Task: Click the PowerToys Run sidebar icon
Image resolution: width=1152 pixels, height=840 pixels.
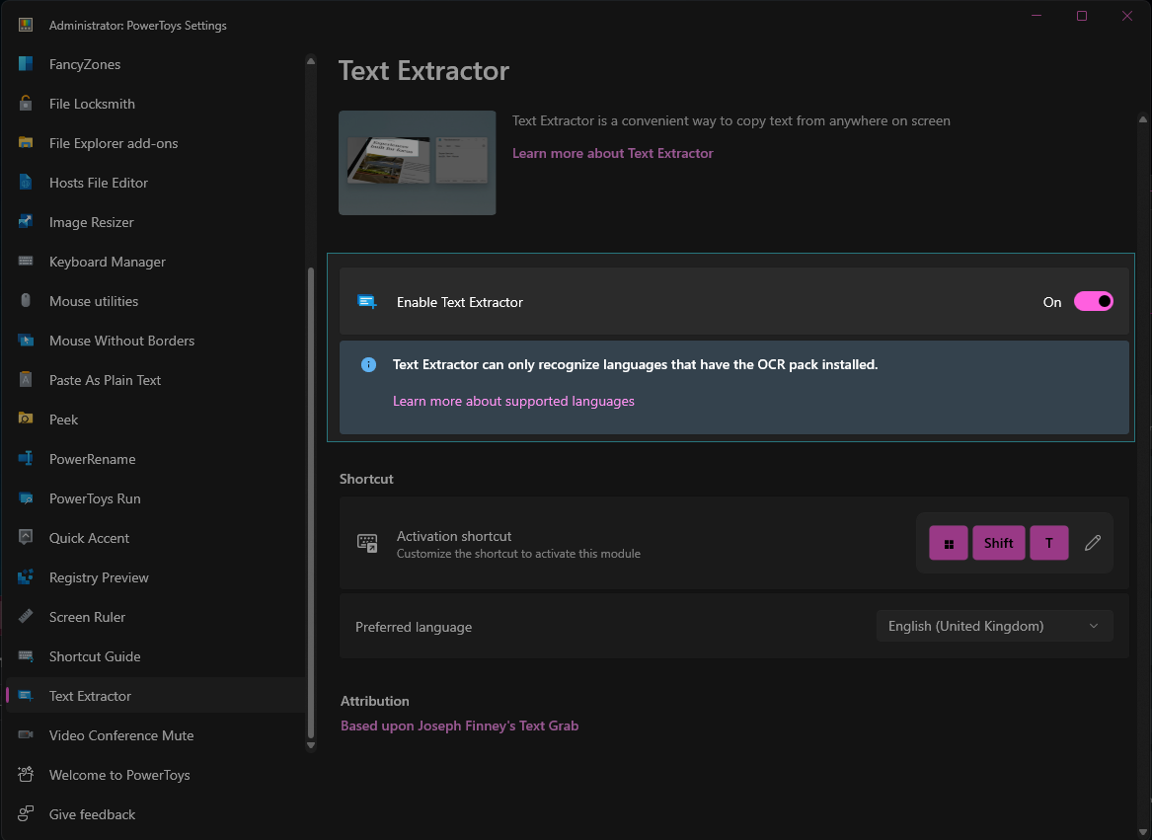Action: (26, 498)
